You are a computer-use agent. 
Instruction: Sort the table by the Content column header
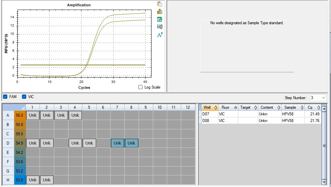pyautogui.click(x=270, y=107)
